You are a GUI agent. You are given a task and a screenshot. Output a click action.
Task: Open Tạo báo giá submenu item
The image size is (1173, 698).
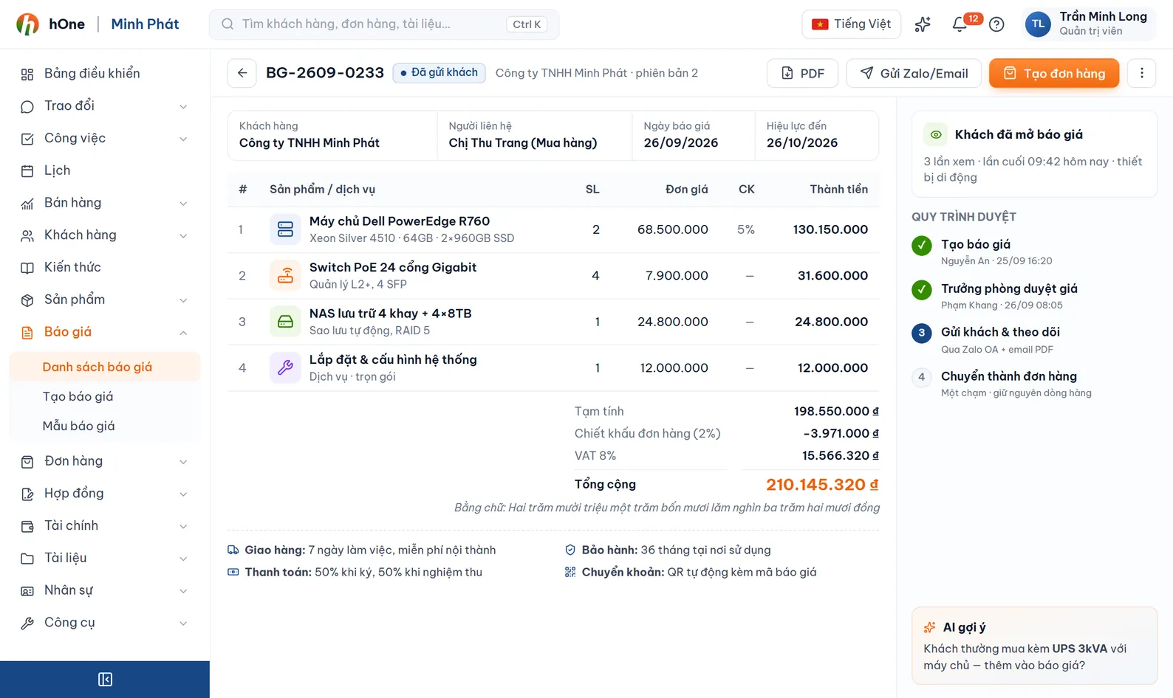(x=105, y=396)
